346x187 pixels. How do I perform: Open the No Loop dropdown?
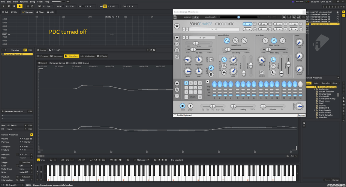coord(142,160)
